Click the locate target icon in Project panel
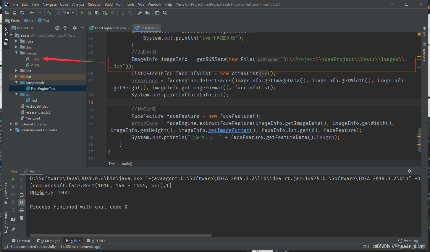Viewport: 430px width, 252px height. [57, 28]
